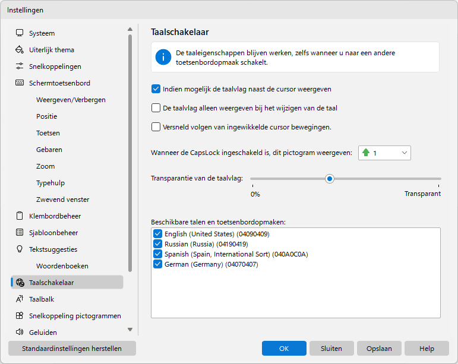This screenshot has height=364, width=458.
Task: Click the Uiterlijk thema paint bucket icon
Action: click(20, 50)
